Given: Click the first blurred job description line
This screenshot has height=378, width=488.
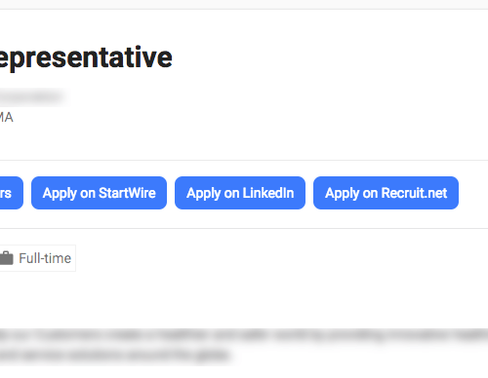Looking at the screenshot, I should tap(244, 336).
